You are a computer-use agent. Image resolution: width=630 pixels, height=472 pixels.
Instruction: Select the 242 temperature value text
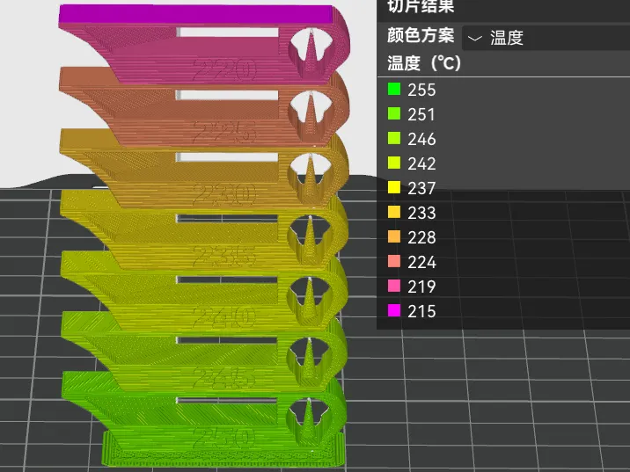tap(421, 163)
